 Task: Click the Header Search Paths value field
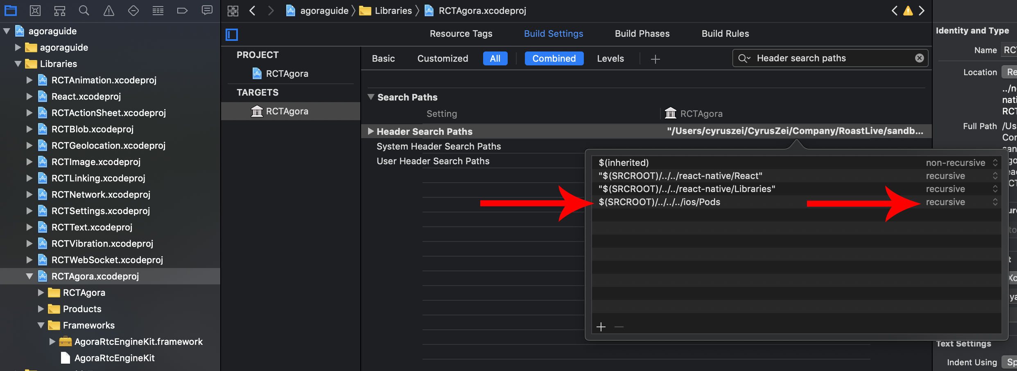(795, 131)
